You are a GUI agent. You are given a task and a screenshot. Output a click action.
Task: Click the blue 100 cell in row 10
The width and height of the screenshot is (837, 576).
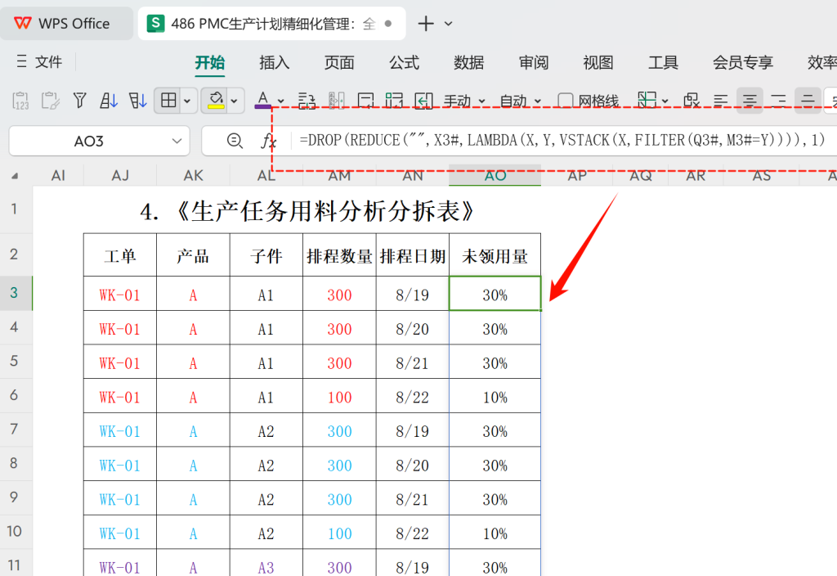pyautogui.click(x=339, y=533)
